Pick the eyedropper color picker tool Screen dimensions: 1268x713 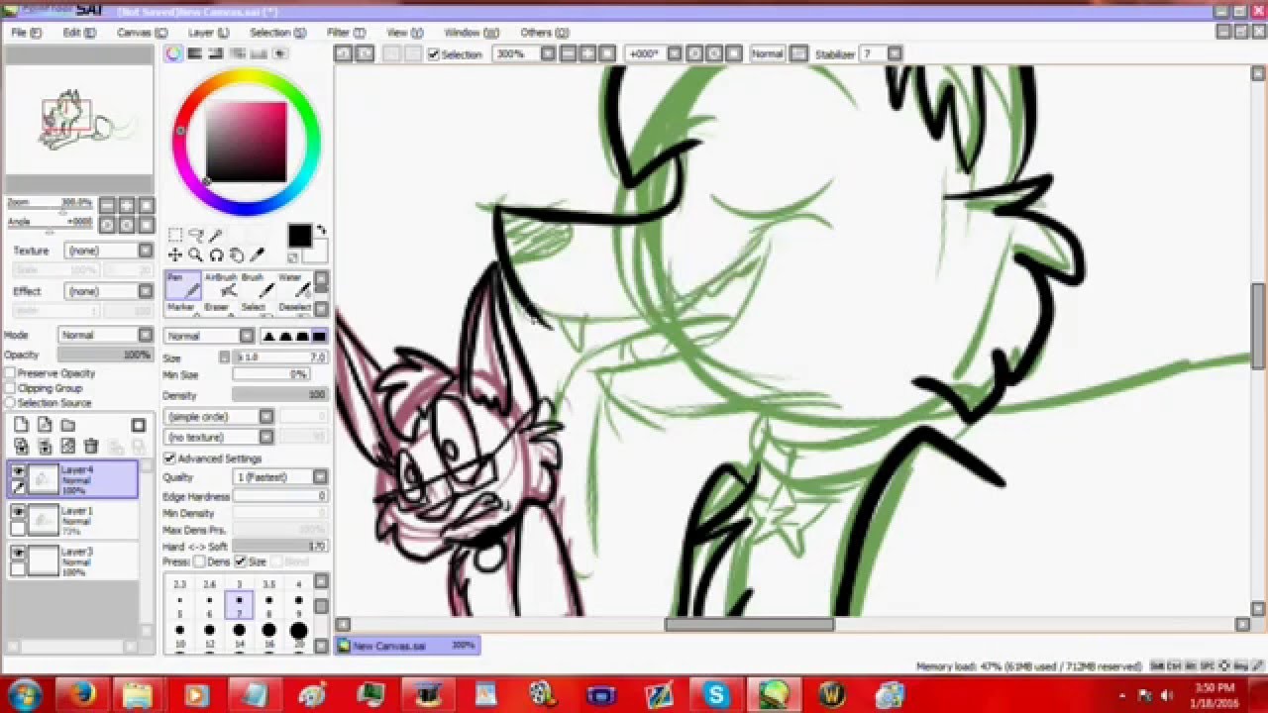258,255
